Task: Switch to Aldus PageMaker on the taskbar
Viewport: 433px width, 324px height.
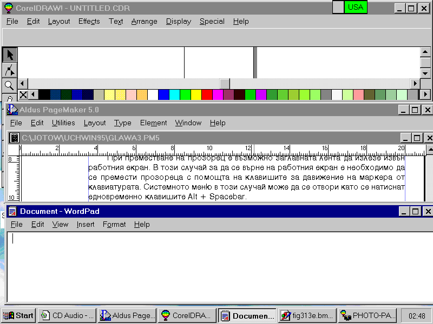Action: pyautogui.click(x=127, y=315)
